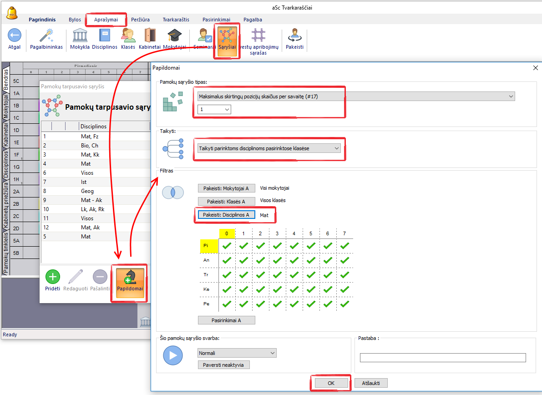
Task: Open the Disciplinos book icon
Action: [105, 35]
